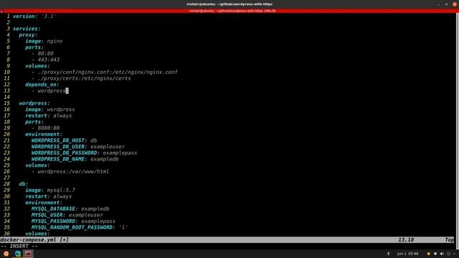Click the "proxy:" service name

click(x=28, y=35)
